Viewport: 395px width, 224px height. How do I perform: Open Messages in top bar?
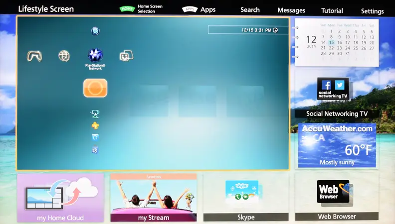[x=291, y=10]
